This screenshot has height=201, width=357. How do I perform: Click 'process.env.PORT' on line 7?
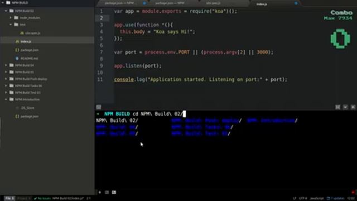point(167,52)
